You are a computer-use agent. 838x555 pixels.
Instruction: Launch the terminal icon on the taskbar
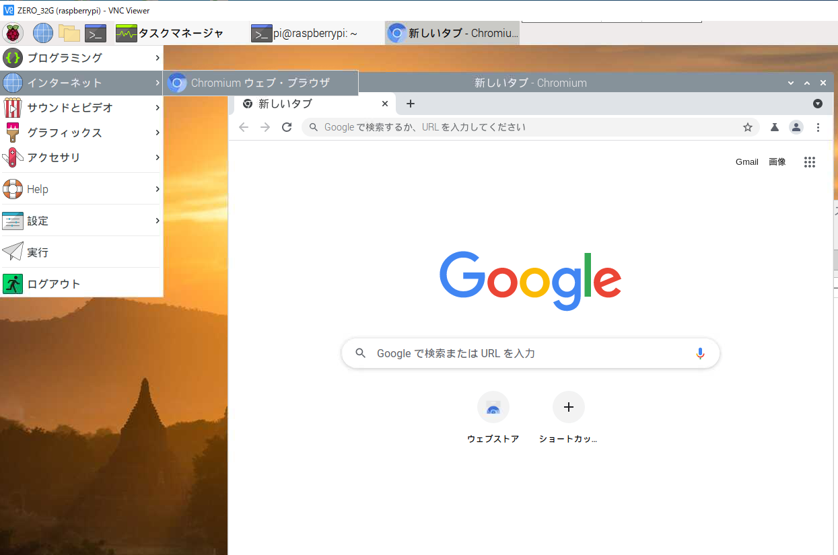(x=95, y=32)
